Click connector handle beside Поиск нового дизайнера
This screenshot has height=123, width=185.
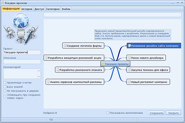126,58
